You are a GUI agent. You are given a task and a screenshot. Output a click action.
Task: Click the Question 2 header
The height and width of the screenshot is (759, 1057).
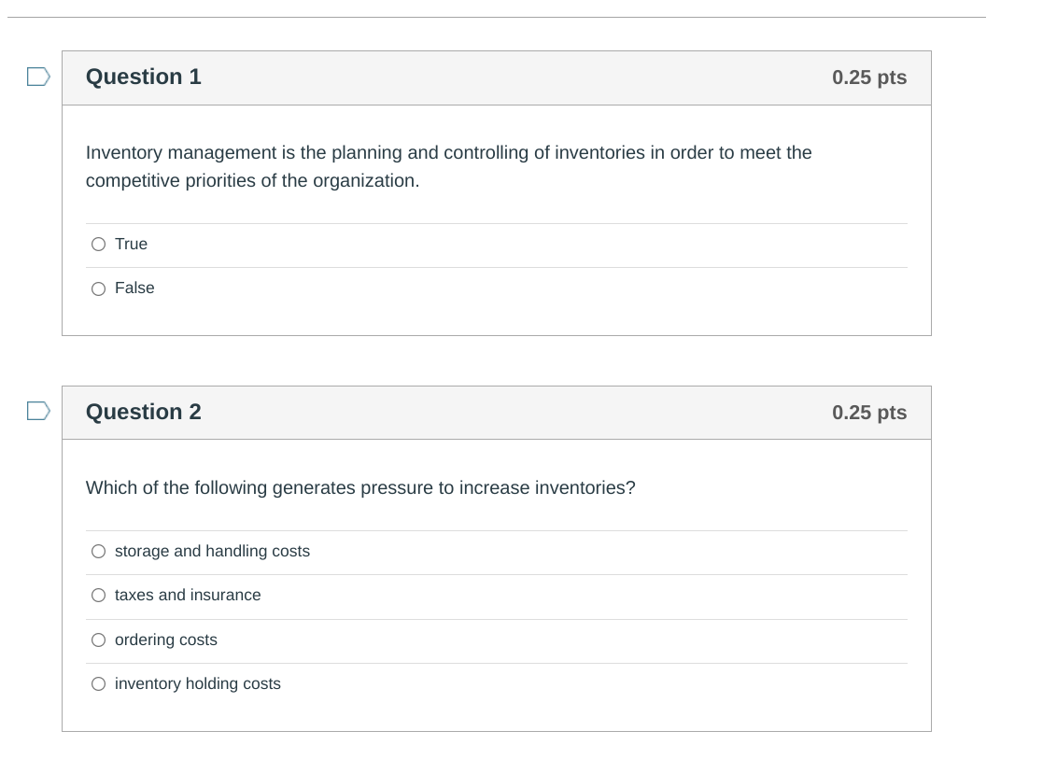pos(143,412)
